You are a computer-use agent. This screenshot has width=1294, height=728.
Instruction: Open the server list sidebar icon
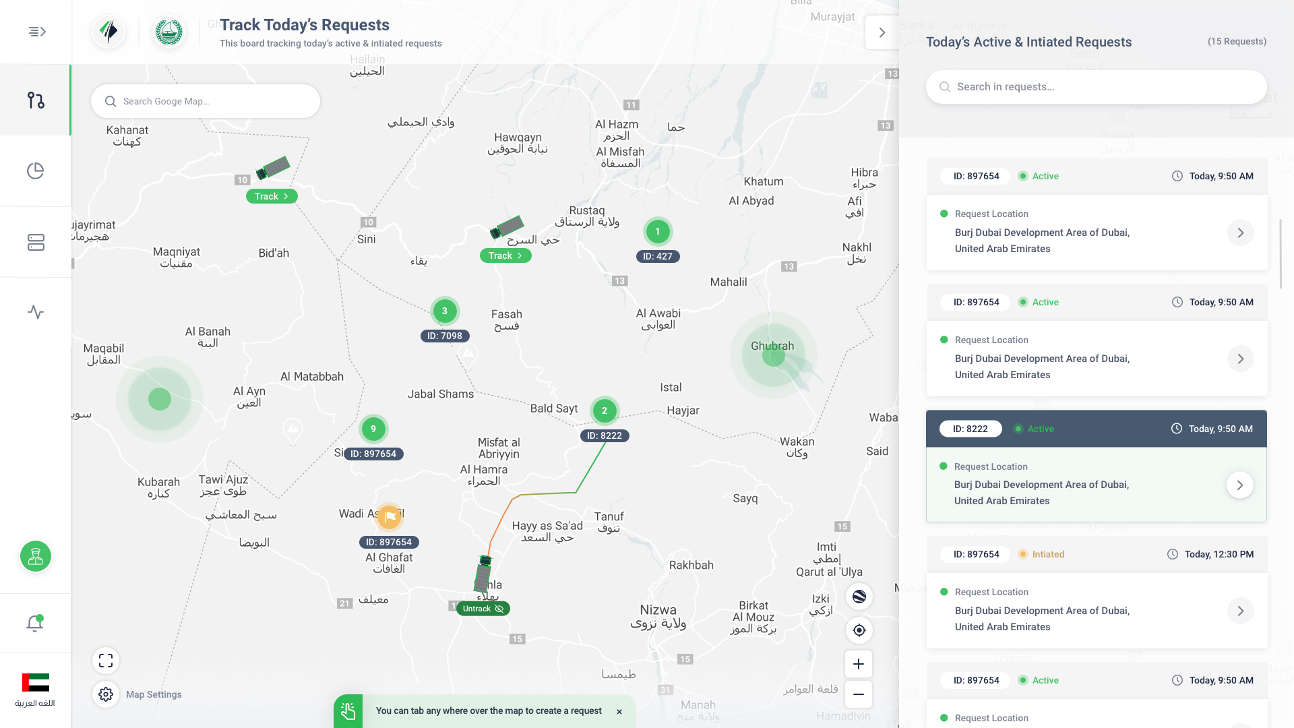36,242
